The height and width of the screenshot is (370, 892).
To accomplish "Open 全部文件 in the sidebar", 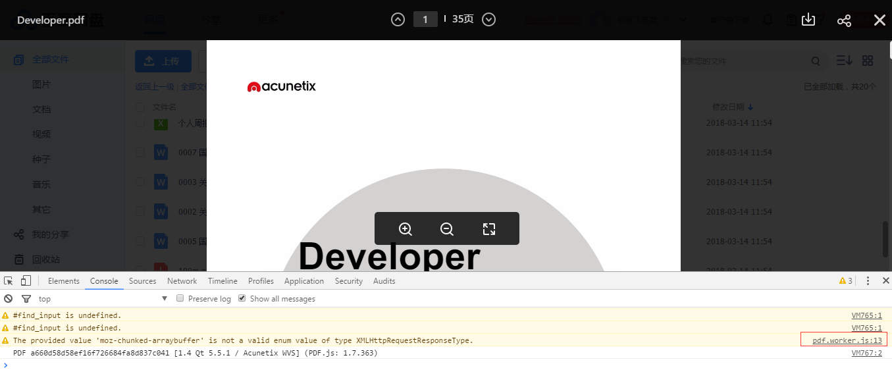I will [51, 59].
